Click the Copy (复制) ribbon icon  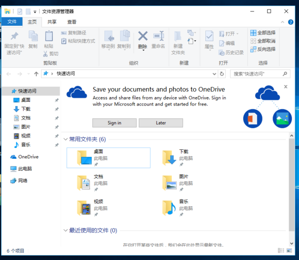point(33,36)
